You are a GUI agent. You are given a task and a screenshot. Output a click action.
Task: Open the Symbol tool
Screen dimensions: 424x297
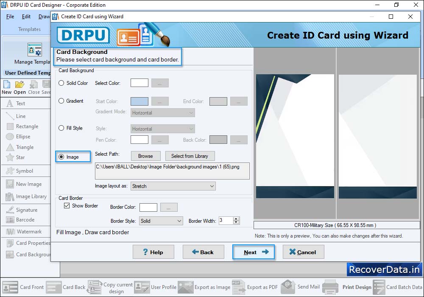(20, 171)
